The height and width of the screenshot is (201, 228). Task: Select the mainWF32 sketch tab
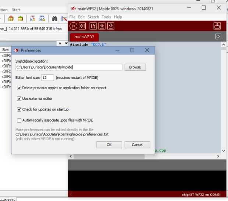(84, 37)
